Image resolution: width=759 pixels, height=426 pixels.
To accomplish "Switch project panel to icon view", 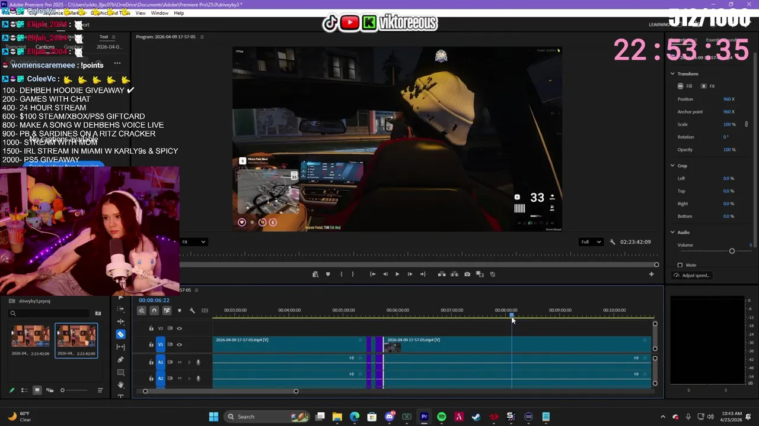I will tap(37, 390).
